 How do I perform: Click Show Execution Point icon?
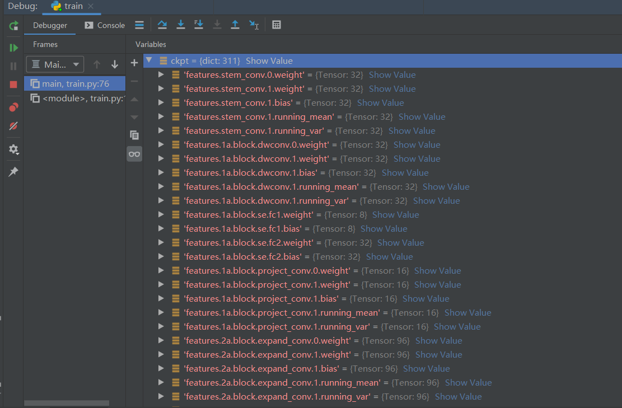(139, 25)
